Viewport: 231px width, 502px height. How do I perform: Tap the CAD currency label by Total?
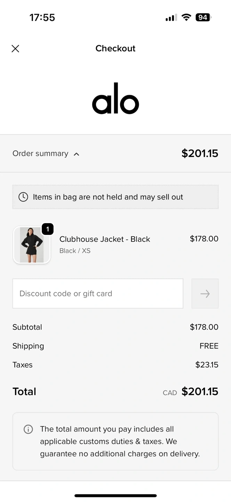[170, 393]
